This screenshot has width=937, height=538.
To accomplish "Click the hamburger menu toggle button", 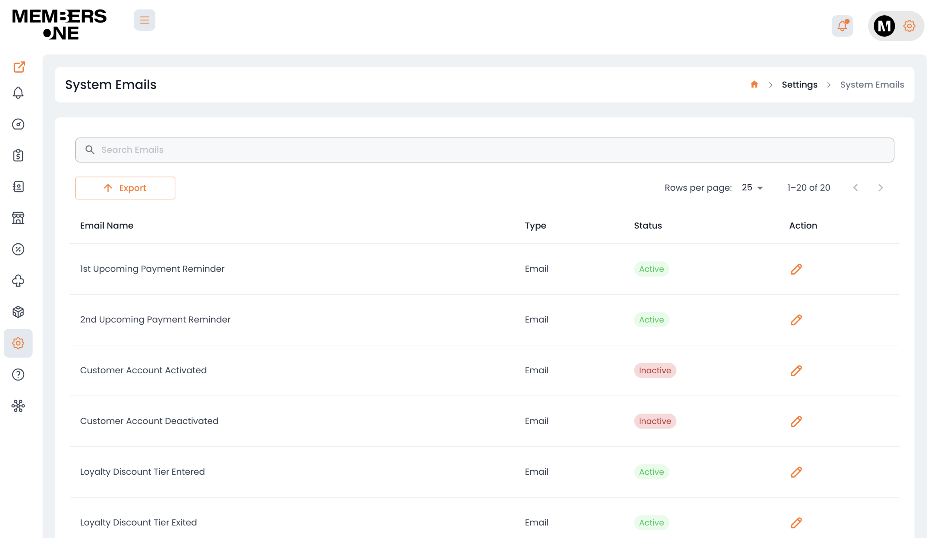I will point(145,20).
